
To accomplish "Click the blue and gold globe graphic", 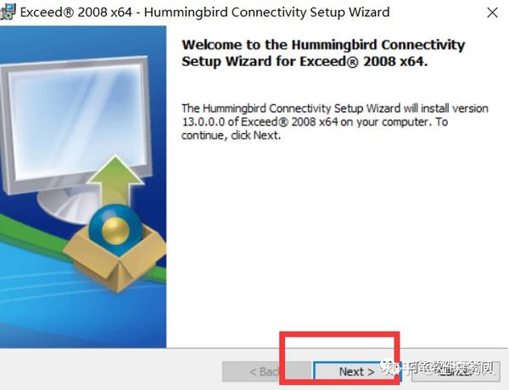I will pos(116,229).
